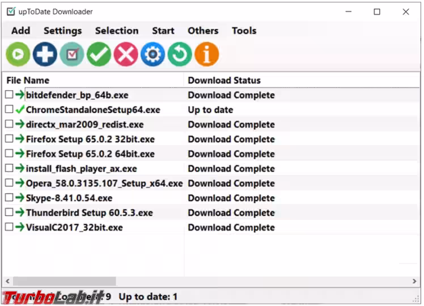Click Download Complete status for VisualC2017_32bit.exe

231,227
